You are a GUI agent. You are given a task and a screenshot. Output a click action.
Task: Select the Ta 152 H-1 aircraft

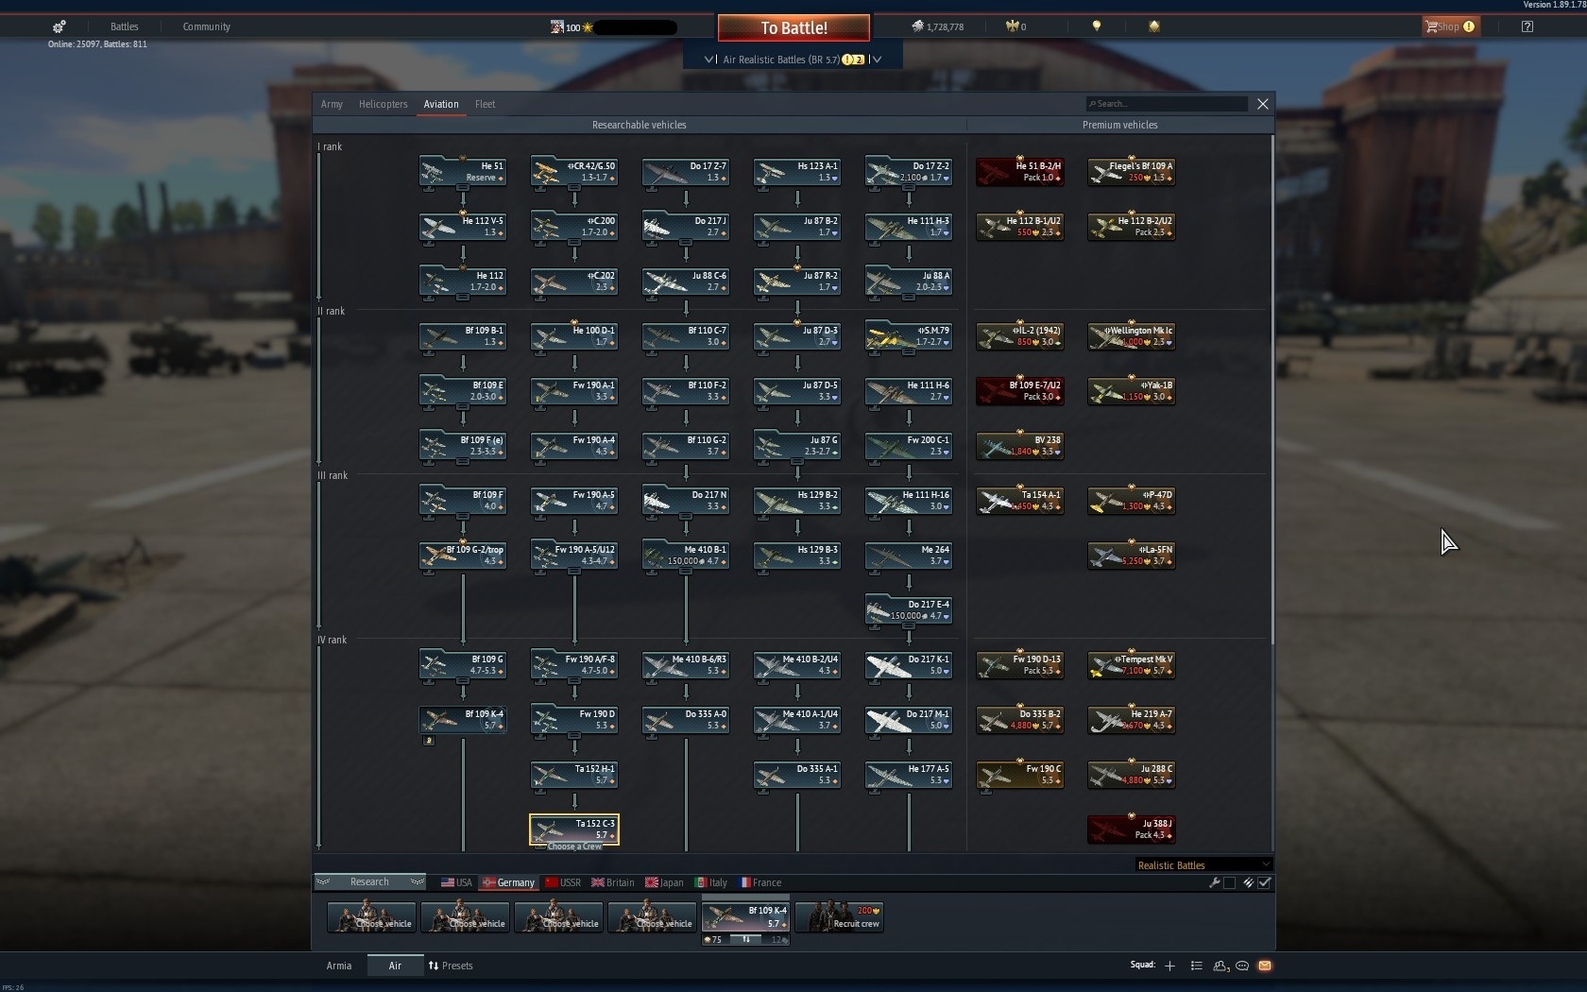574,774
